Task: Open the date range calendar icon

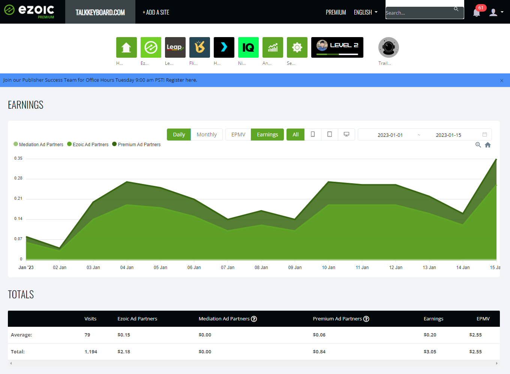Action: pos(484,134)
